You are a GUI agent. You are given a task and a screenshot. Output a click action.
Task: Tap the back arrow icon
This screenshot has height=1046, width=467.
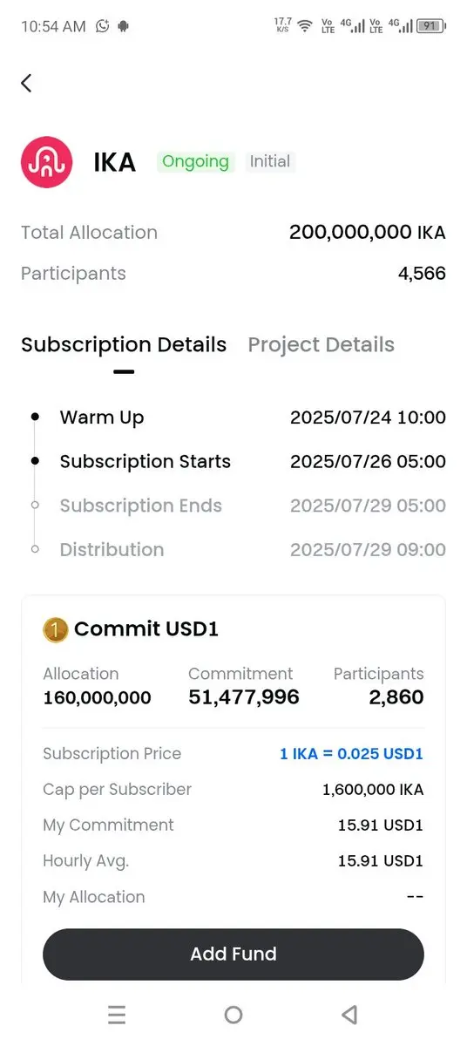pyautogui.click(x=26, y=83)
